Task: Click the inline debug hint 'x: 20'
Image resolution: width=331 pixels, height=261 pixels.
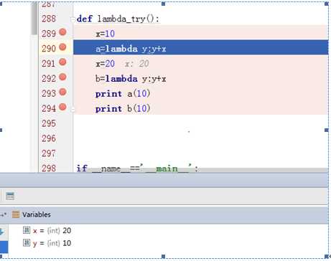Action: pyautogui.click(x=137, y=64)
